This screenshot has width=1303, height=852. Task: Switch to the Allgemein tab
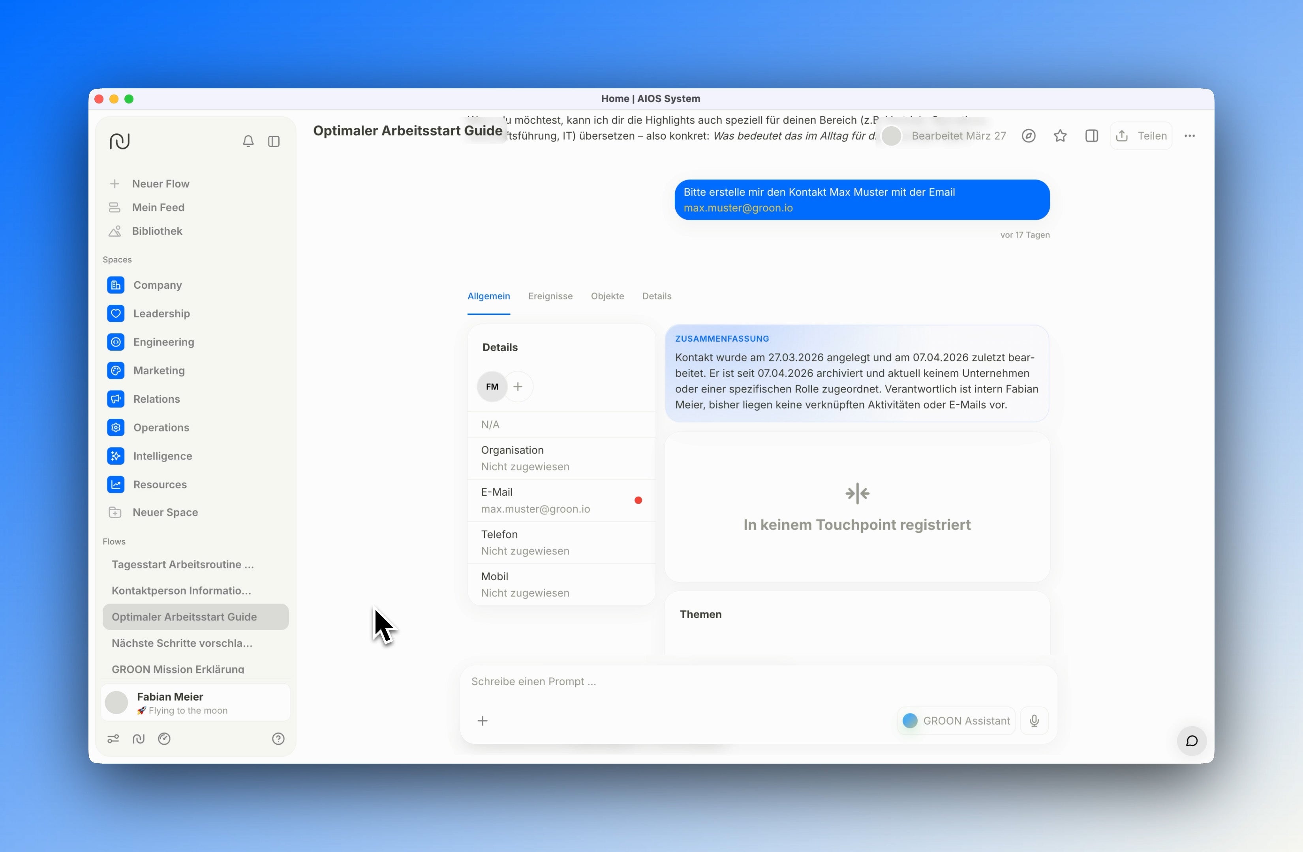coord(488,296)
